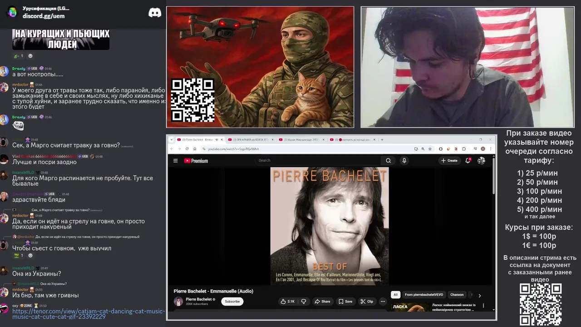The image size is (581, 327).
Task: Go to the browser home page
Action: [195, 149]
